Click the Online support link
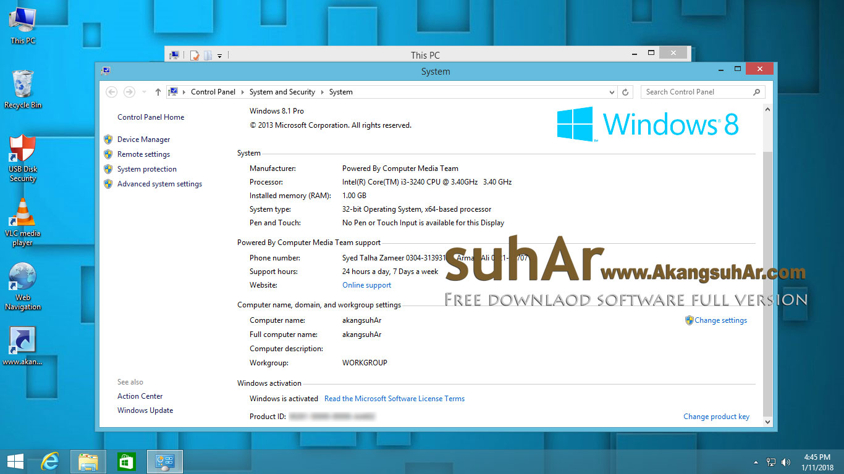The image size is (844, 474). [367, 285]
